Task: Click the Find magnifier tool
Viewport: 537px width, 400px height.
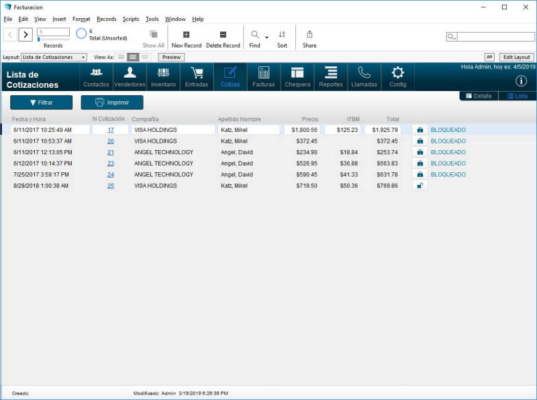Action: [x=255, y=39]
